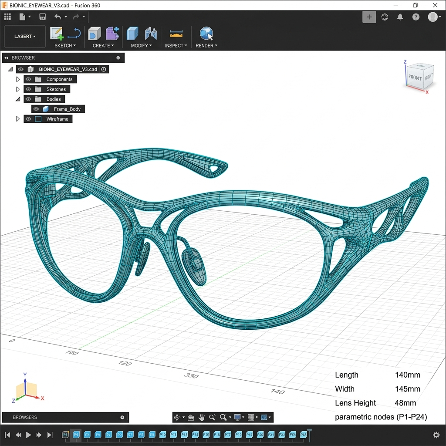Hide the Sketches folder

pyautogui.click(x=28, y=89)
